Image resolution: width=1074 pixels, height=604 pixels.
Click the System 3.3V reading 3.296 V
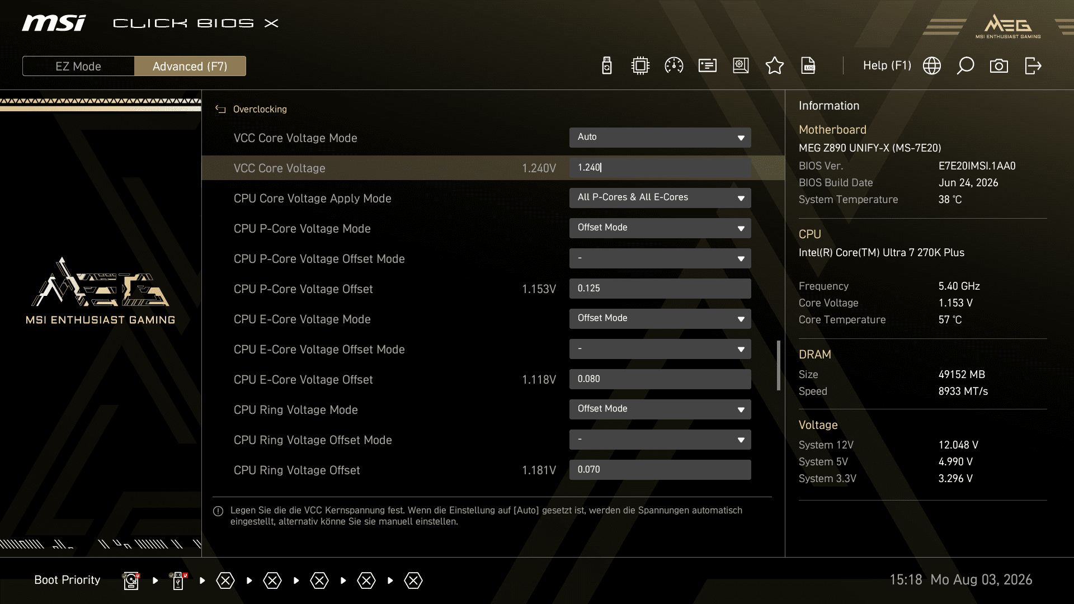pyautogui.click(x=956, y=479)
